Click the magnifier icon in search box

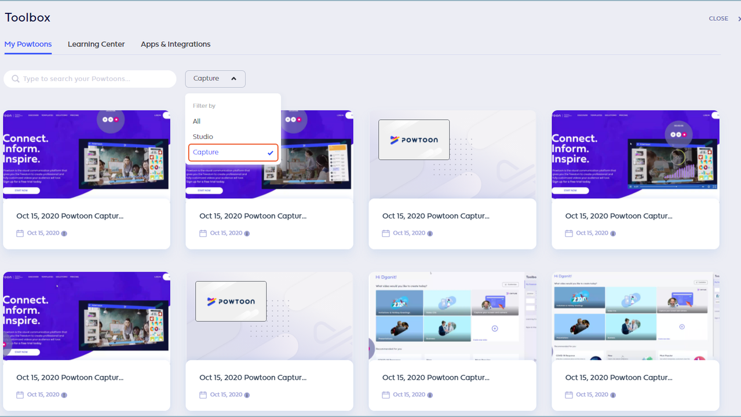[x=16, y=79]
